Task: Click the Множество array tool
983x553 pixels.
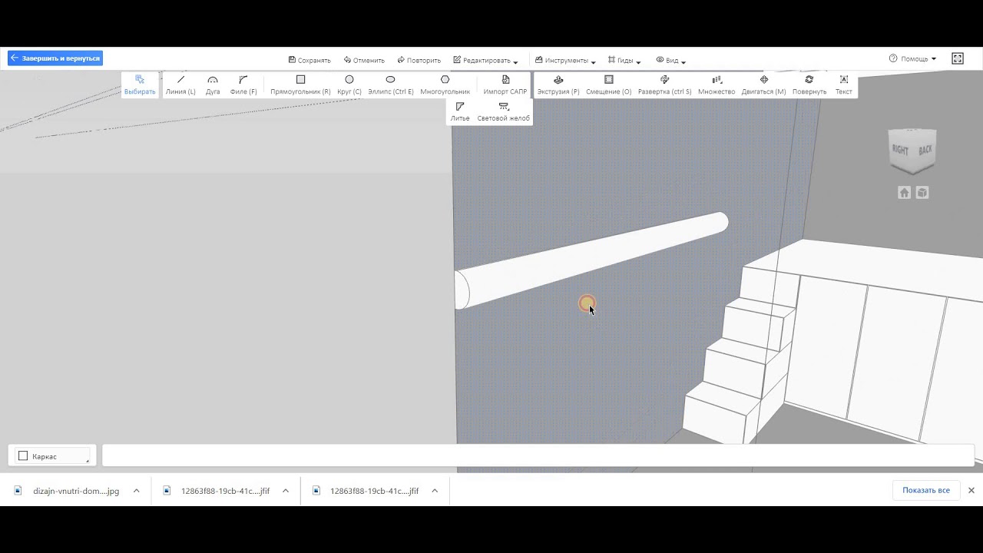Action: pos(717,84)
